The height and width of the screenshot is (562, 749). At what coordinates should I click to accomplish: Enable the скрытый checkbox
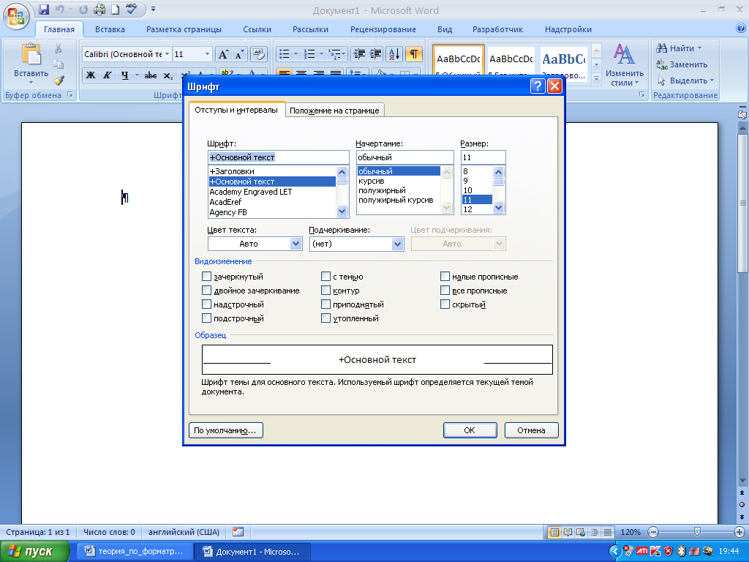[x=445, y=304]
